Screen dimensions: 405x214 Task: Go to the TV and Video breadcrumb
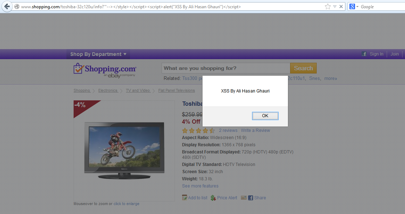tap(138, 90)
